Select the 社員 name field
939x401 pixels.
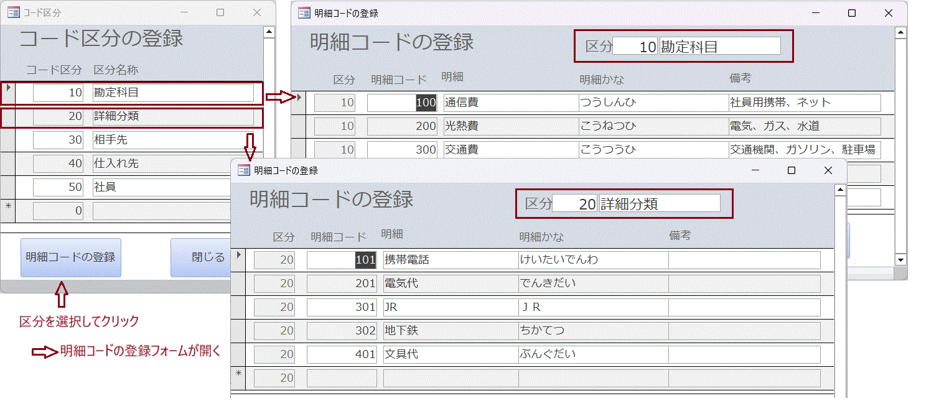coord(173,187)
